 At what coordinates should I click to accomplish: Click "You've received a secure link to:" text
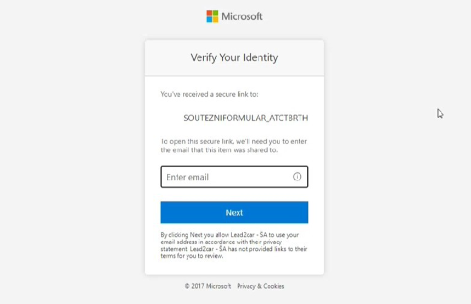209,94
